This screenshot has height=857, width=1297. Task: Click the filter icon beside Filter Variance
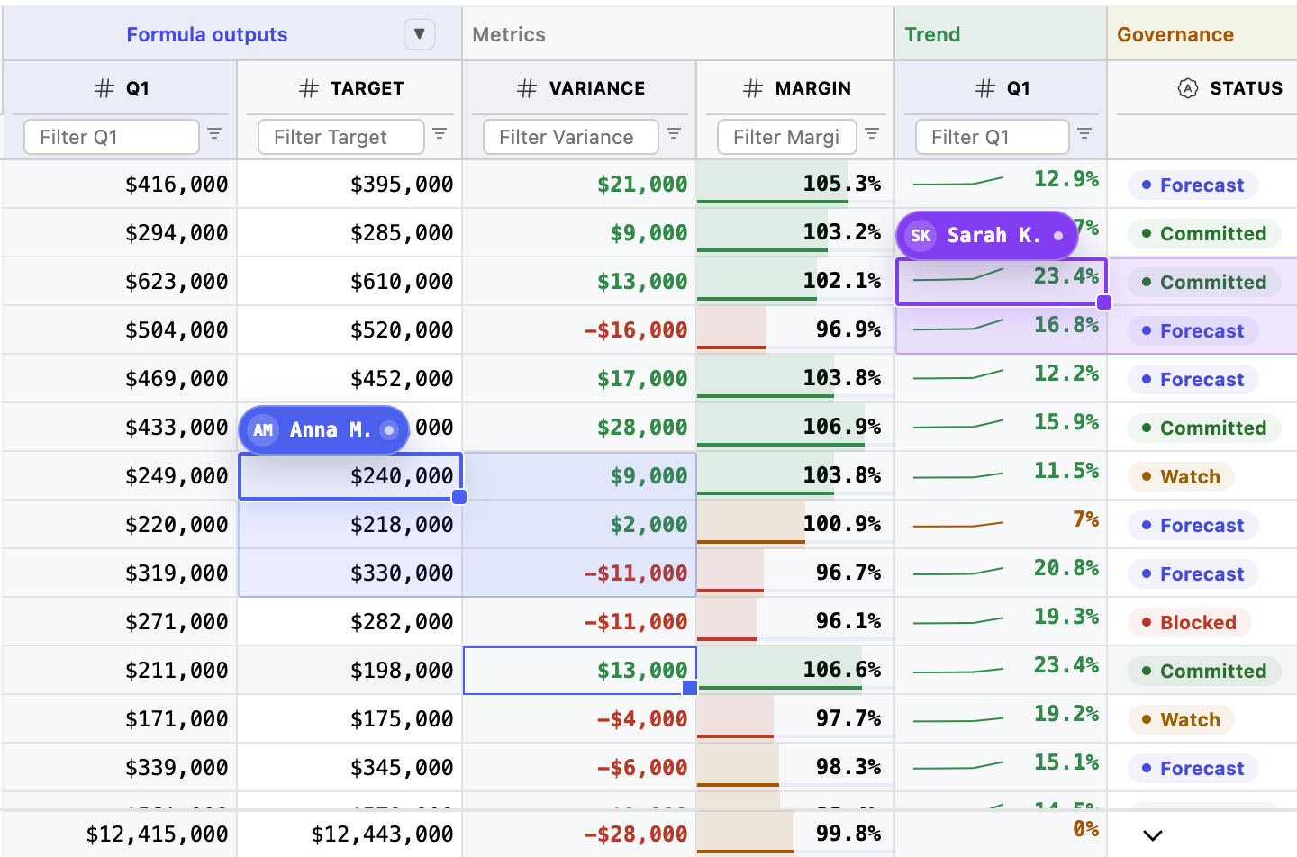(x=674, y=134)
